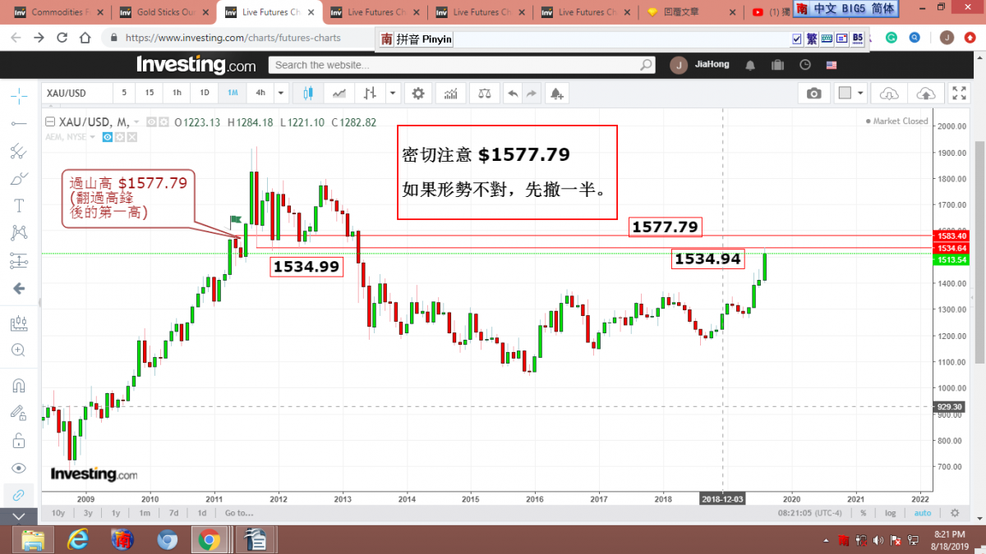Select the crosshair cursor tool
This screenshot has height=554, width=986.
18,95
